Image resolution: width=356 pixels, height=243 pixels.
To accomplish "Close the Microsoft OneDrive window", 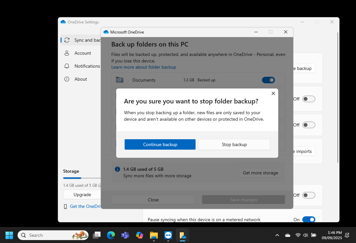I will click(286, 32).
